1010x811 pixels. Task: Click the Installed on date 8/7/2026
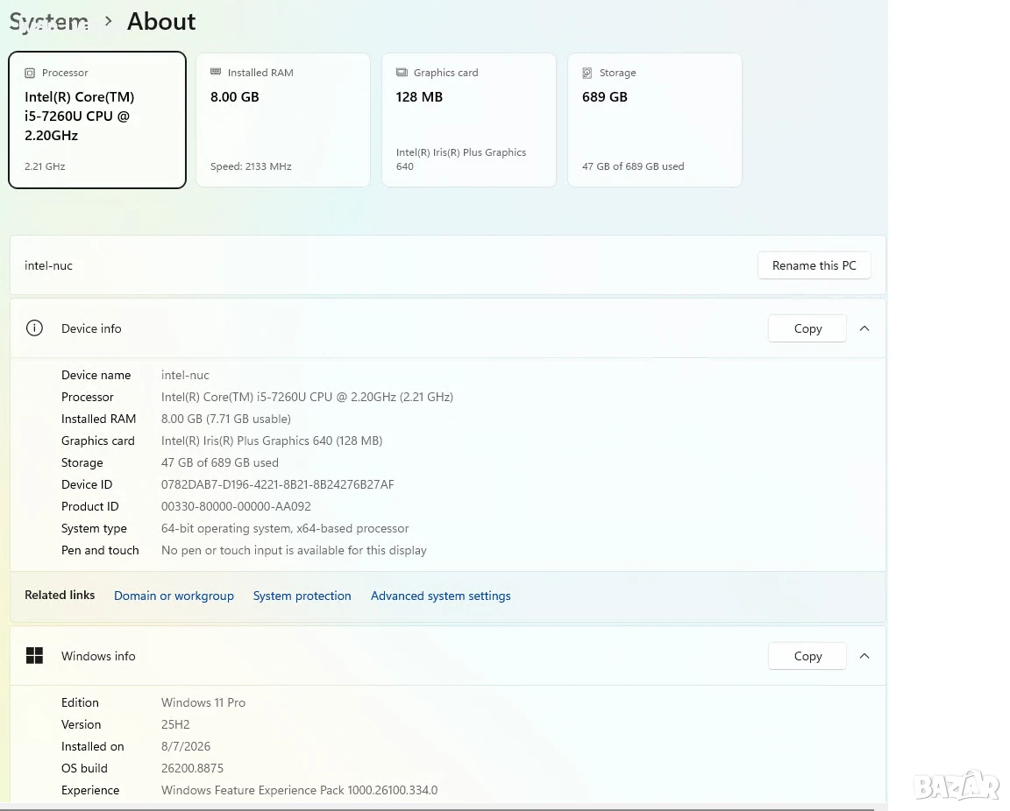[186, 746]
